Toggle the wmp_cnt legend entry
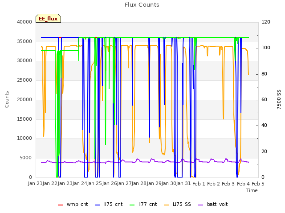 (73, 204)
